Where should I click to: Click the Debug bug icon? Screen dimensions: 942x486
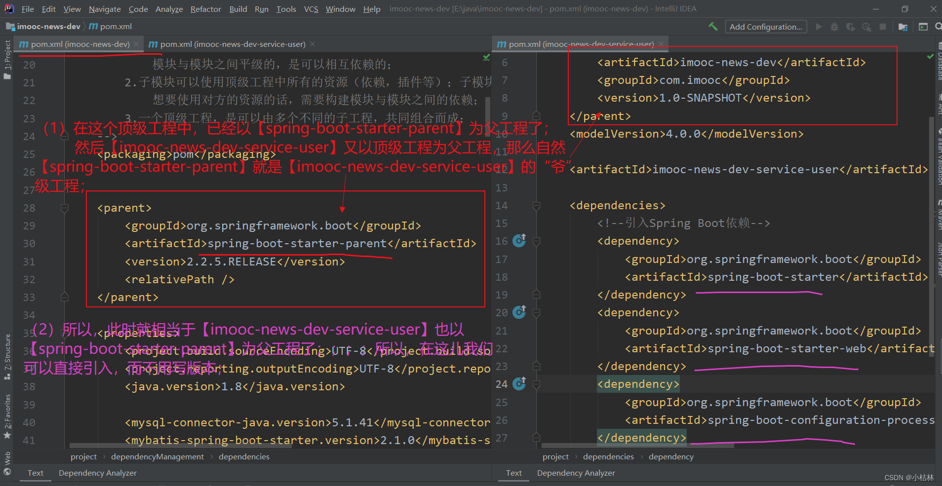(834, 27)
